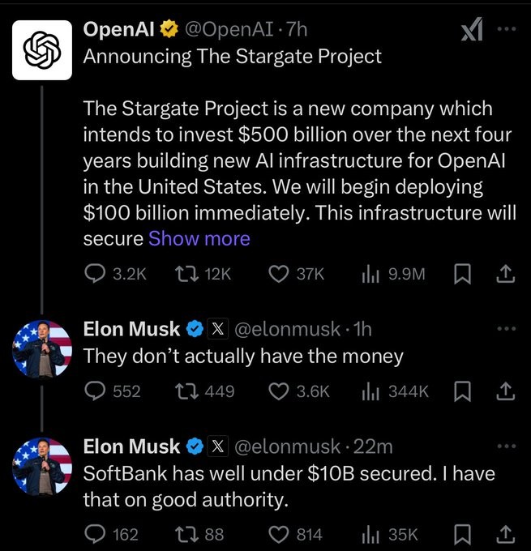The width and height of the screenshot is (531, 551).
Task: Like "They don't actually have the money" reply
Action: (280, 391)
